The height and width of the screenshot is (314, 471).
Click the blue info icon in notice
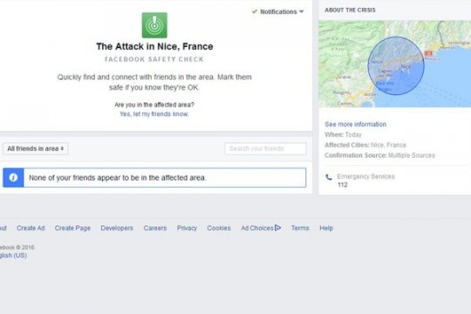(13, 178)
